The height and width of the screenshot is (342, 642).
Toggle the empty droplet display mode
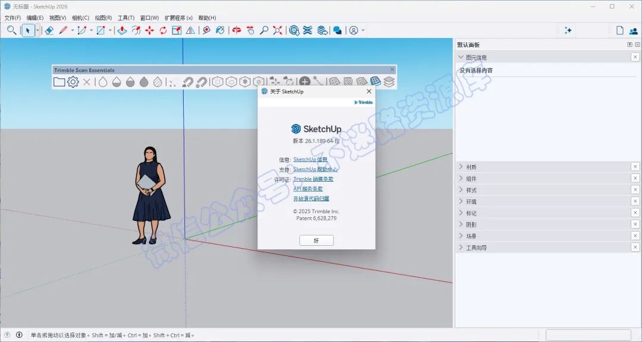pos(103,82)
